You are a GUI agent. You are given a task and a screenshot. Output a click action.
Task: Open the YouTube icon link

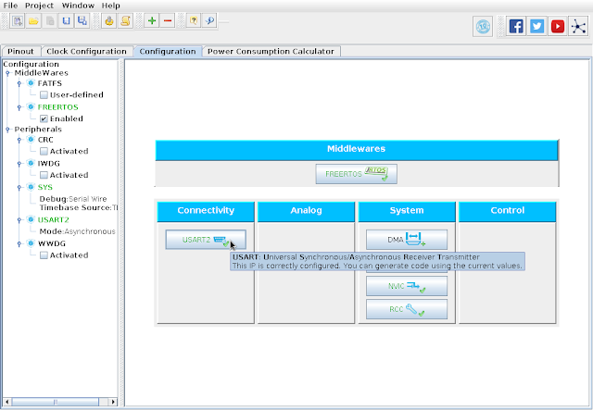pos(558,27)
